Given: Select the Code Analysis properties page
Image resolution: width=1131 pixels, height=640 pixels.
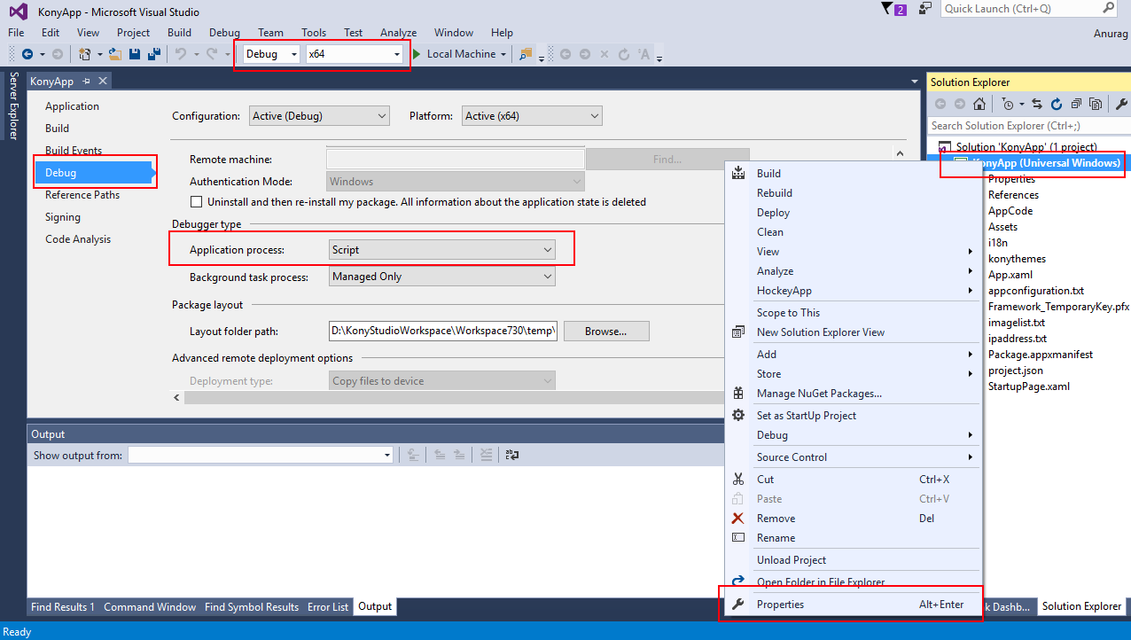Looking at the screenshot, I should tap(78, 239).
